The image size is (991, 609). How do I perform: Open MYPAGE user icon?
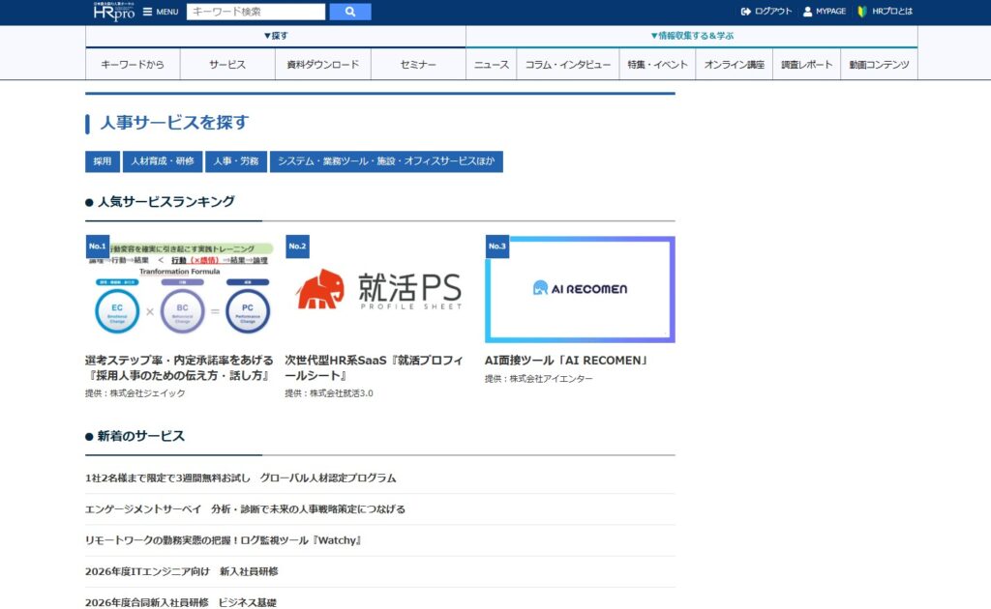(807, 12)
